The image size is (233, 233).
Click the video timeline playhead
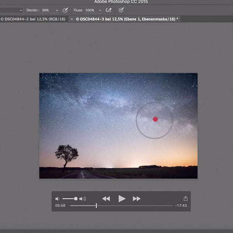pyautogui.click(x=96, y=205)
